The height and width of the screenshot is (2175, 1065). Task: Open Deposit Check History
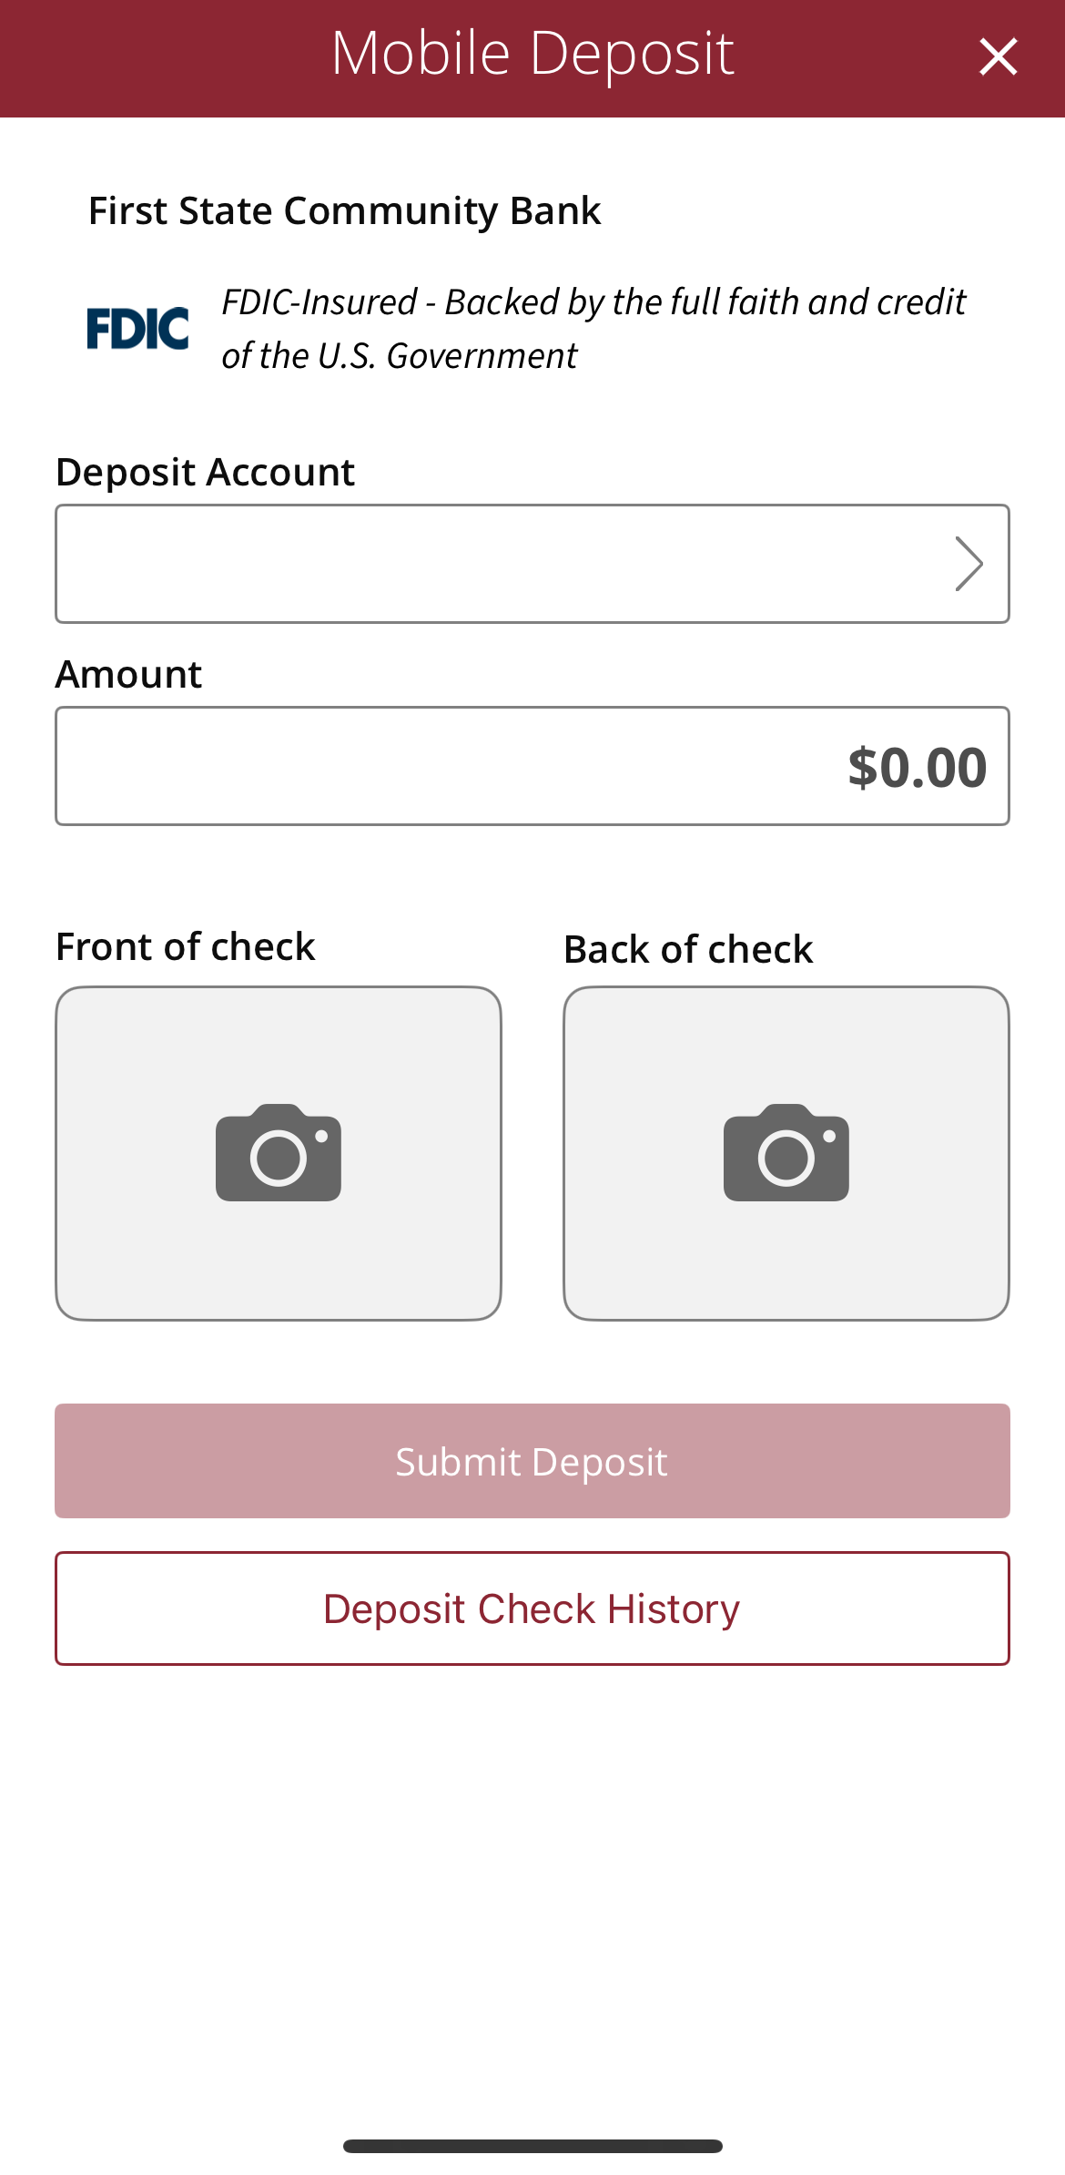(x=532, y=1608)
